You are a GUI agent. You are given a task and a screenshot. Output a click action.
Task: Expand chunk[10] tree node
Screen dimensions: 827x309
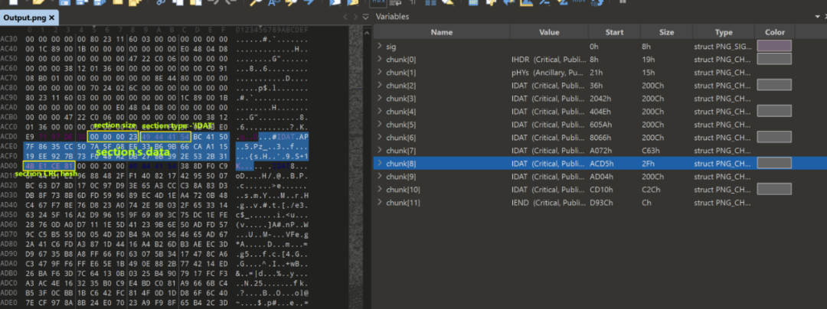click(380, 189)
